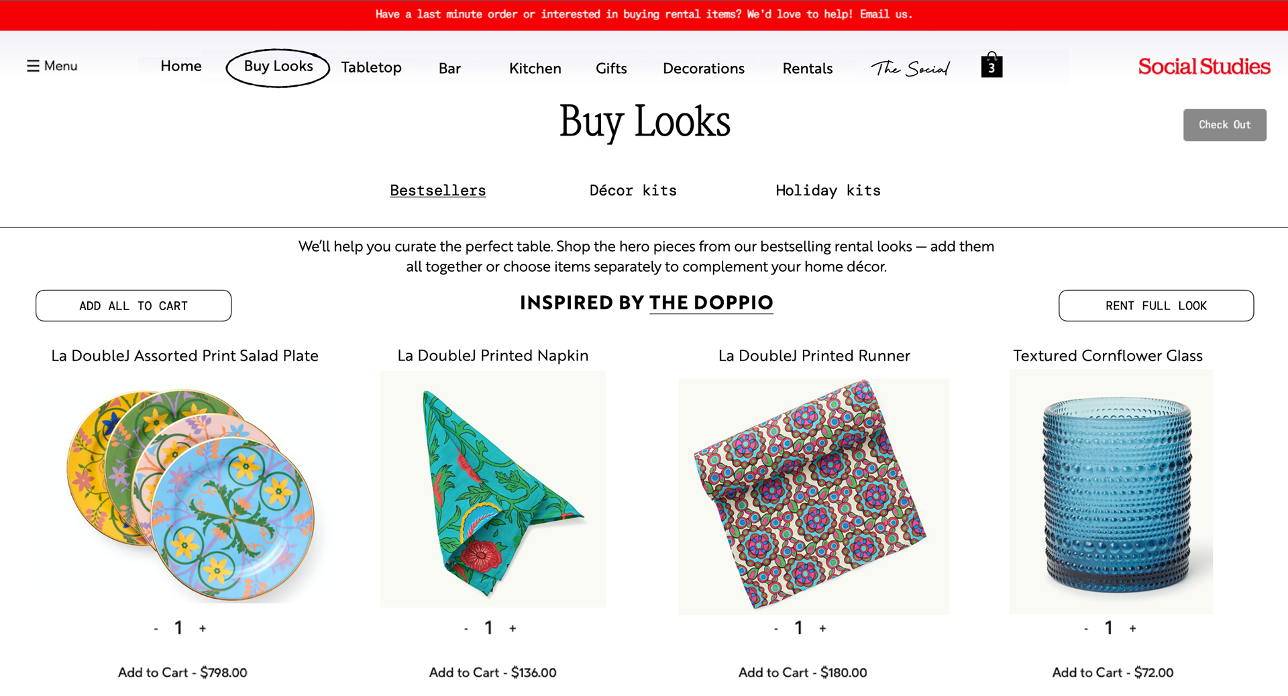Follow The Doppio link
Image resolution: width=1288 pixels, height=696 pixels.
711,303
